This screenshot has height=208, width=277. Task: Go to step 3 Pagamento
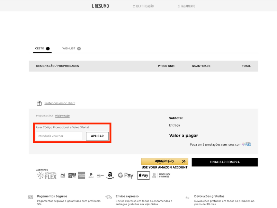tap(186, 6)
